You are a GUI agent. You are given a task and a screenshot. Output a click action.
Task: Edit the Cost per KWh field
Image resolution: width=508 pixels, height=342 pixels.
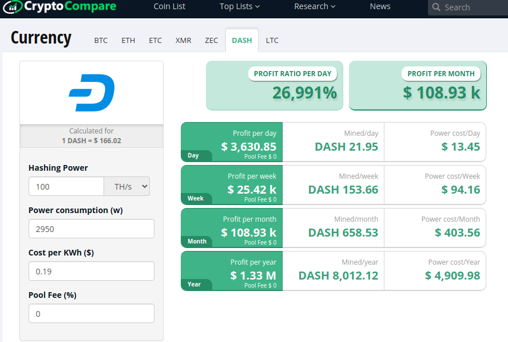tap(92, 272)
